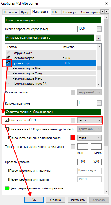Enable Показывать в LCD дисплее Logitech checkbox
Viewport: 111px width, 205px height.
7,129
